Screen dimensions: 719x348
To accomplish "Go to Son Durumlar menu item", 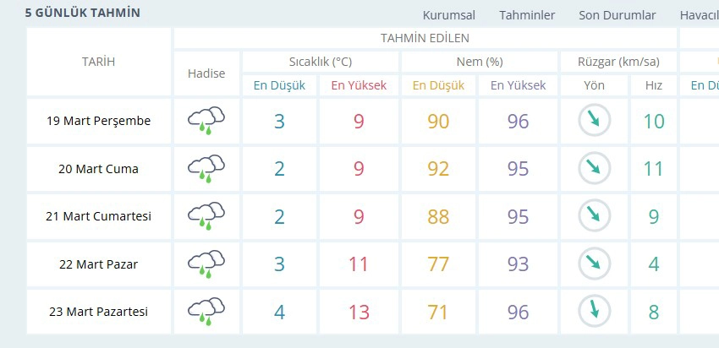I will 617,15.
